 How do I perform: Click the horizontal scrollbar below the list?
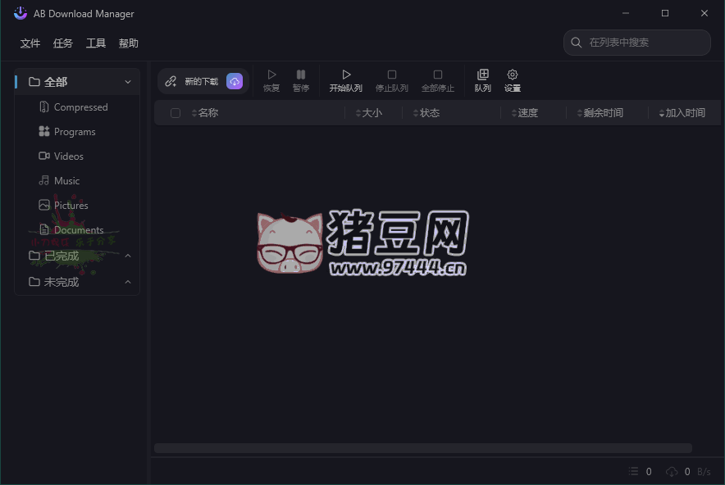(422, 448)
